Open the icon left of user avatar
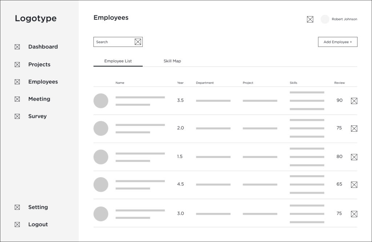This screenshot has height=242, width=372. (310, 19)
